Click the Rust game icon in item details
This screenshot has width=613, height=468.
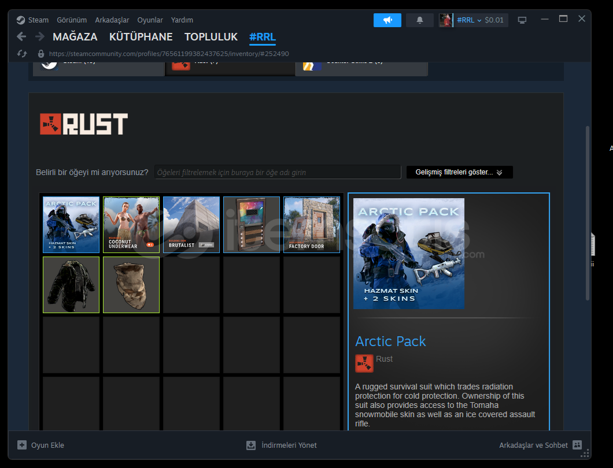click(364, 363)
